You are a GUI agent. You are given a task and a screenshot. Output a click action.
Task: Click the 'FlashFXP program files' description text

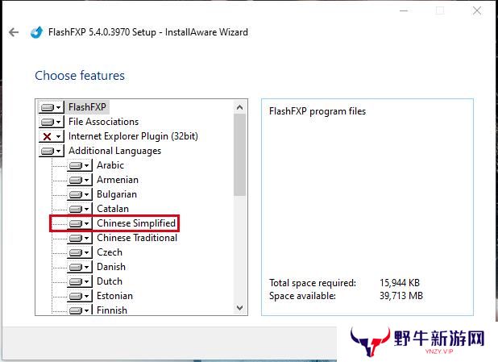pos(317,111)
